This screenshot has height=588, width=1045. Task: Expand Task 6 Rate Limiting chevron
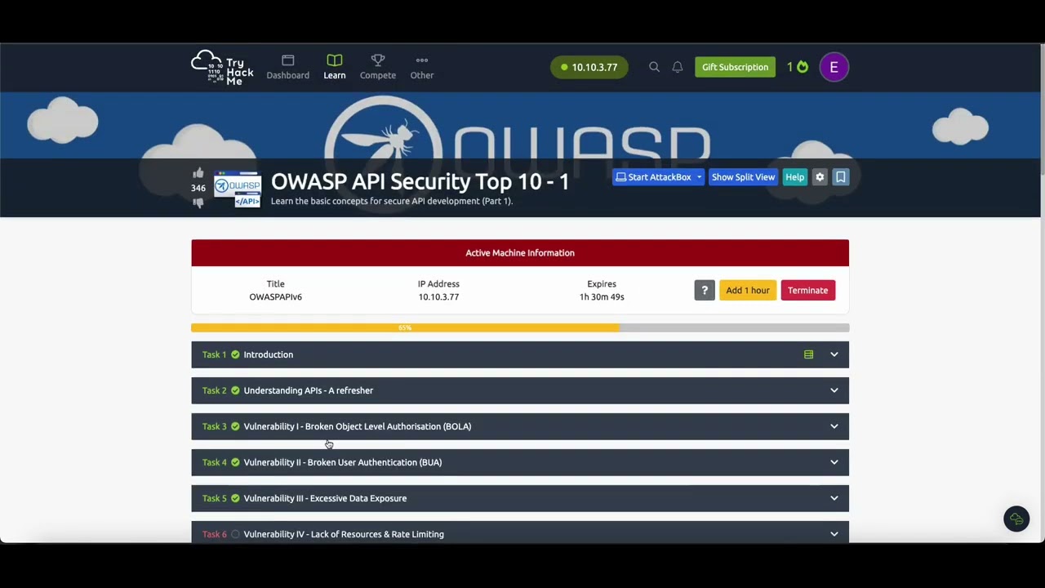[834, 534]
